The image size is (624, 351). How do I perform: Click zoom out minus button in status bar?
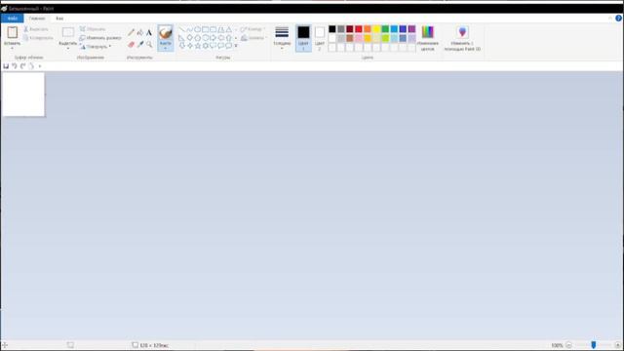[568, 345]
